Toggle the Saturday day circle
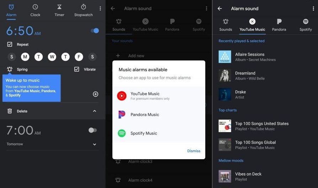This screenshot has height=188, width=318. click(x=92, y=57)
